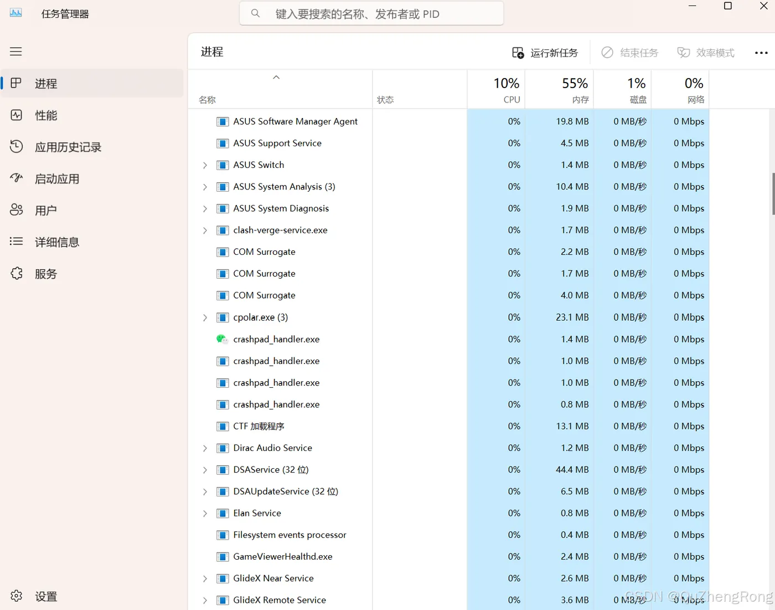Click the search magnifier icon

255,13
